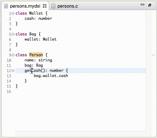This screenshot has height=138, width=157.
Task: Click 'cash: number' field declaration
Action: [38, 18]
